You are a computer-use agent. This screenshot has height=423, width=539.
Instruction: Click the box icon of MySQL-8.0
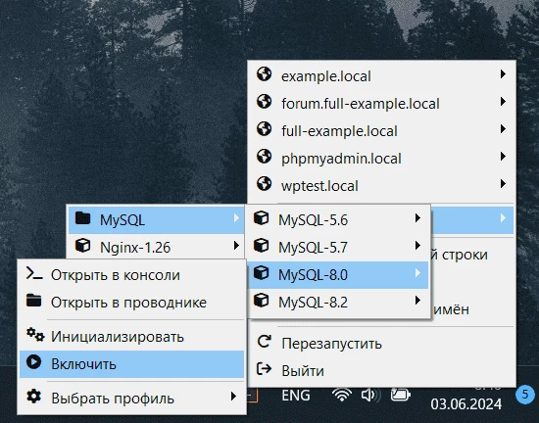pyautogui.click(x=261, y=273)
